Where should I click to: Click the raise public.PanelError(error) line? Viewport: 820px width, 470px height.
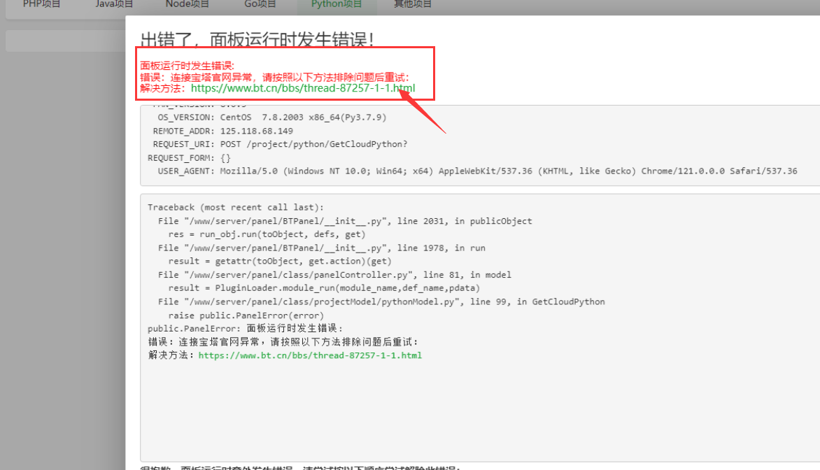click(x=246, y=315)
